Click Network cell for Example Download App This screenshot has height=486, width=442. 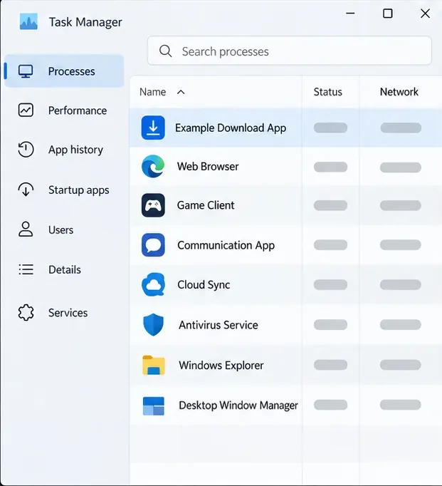coord(401,128)
